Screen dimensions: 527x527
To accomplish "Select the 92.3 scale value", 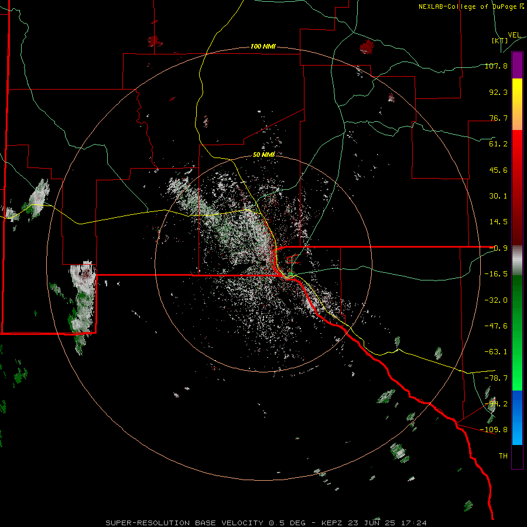I will pyautogui.click(x=498, y=92).
